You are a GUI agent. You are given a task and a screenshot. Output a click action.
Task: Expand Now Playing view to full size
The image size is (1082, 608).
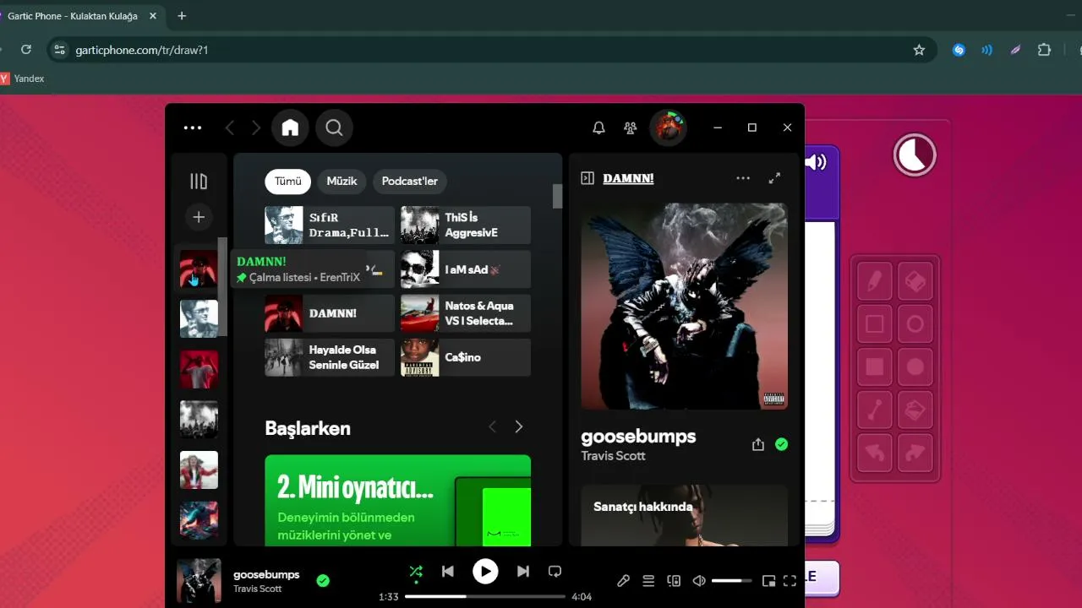[x=774, y=178]
